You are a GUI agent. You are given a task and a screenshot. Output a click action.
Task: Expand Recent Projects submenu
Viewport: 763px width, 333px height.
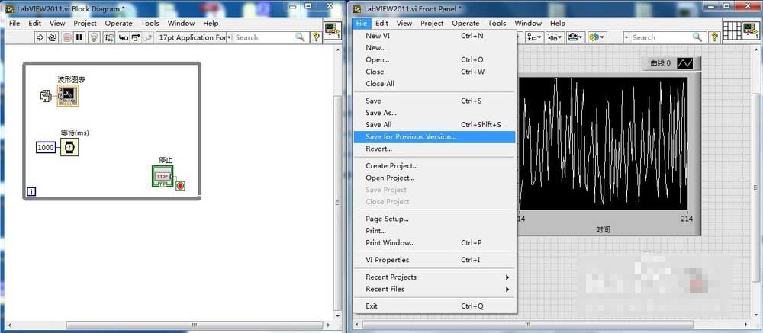click(x=434, y=277)
